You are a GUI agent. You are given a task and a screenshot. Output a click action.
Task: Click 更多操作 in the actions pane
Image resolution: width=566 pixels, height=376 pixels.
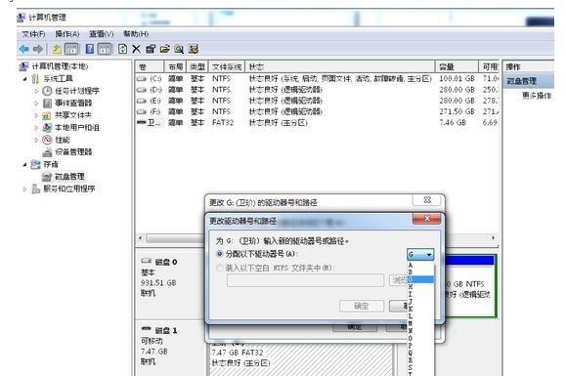coord(537,96)
